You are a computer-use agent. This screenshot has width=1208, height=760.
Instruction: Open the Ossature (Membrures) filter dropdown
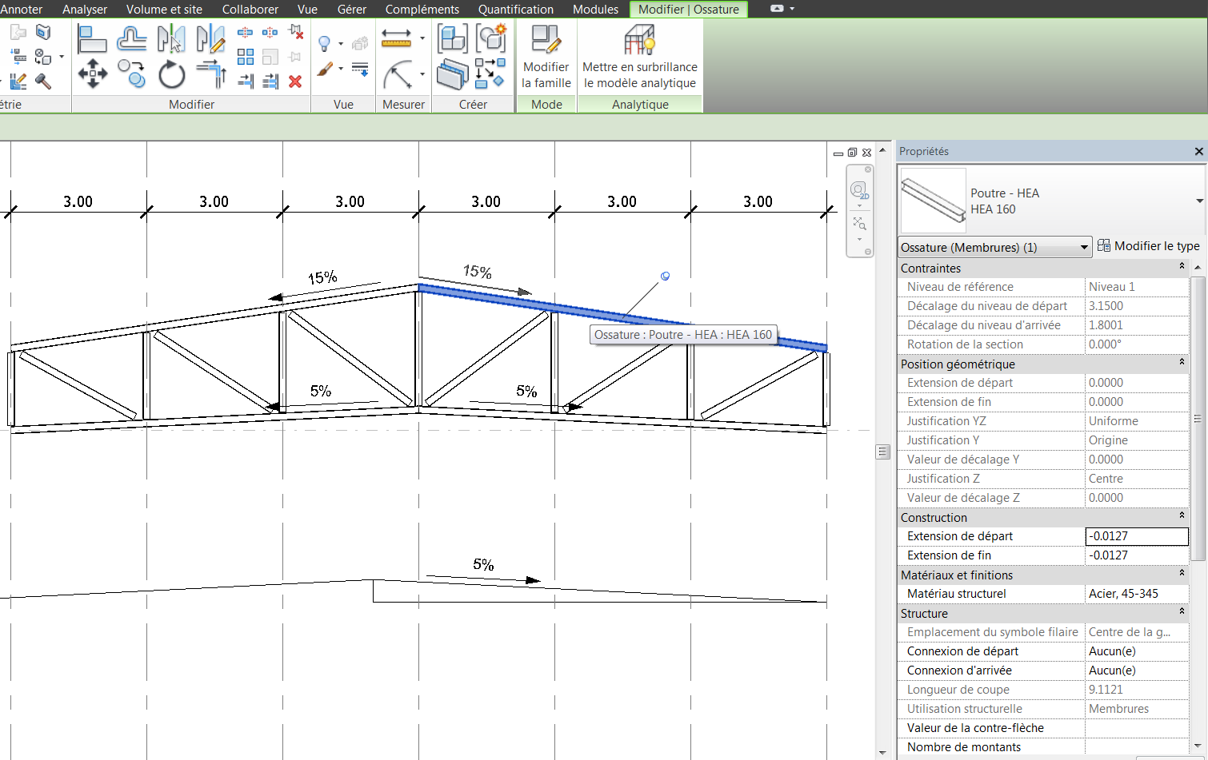(x=995, y=247)
